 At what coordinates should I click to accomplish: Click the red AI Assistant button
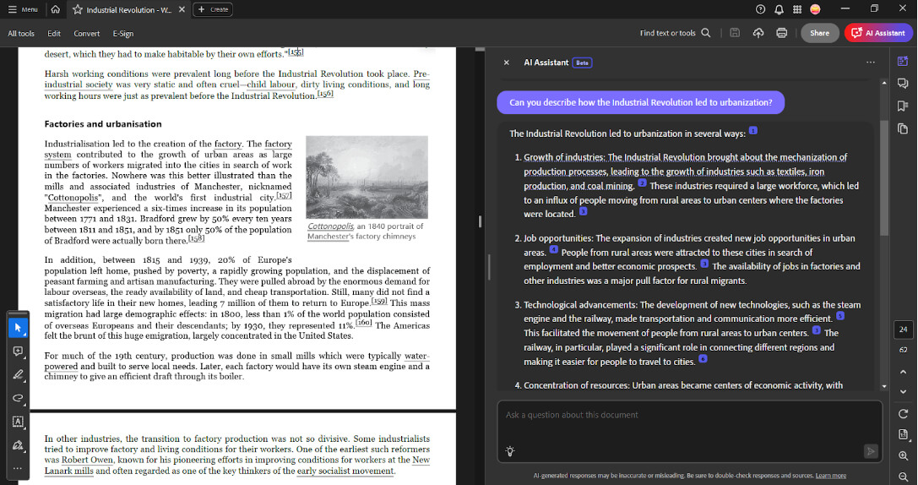pyautogui.click(x=879, y=33)
